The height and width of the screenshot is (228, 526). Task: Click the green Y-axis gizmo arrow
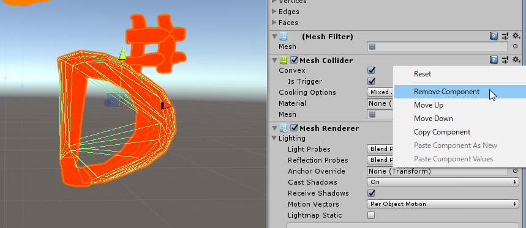coord(122,54)
